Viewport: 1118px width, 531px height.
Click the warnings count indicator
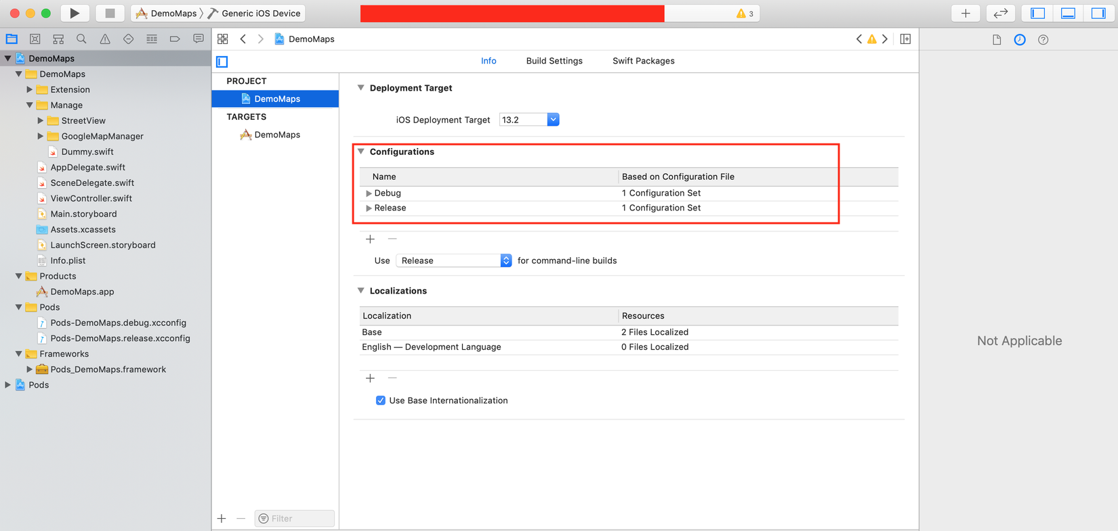pyautogui.click(x=745, y=14)
